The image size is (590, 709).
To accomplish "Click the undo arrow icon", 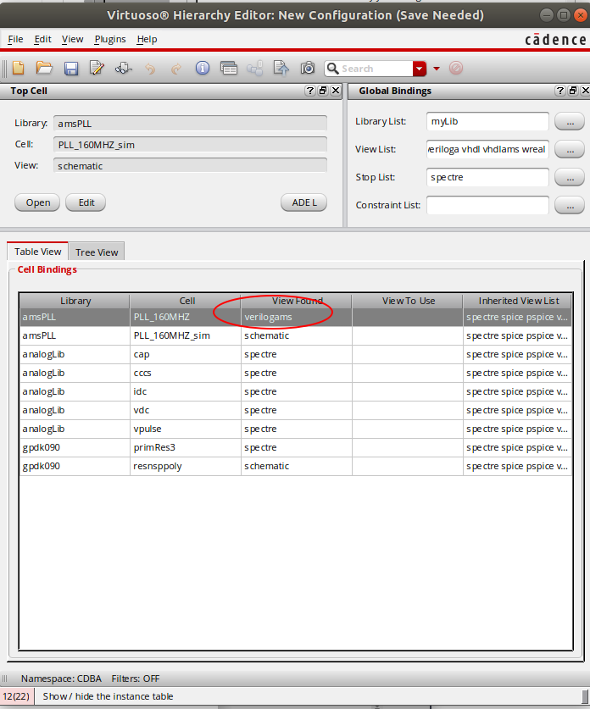I will click(150, 69).
